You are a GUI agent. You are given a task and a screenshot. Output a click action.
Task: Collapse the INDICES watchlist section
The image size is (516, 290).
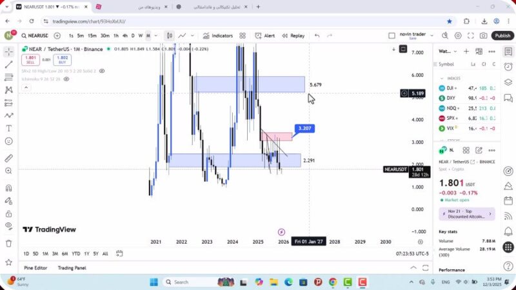442,78
